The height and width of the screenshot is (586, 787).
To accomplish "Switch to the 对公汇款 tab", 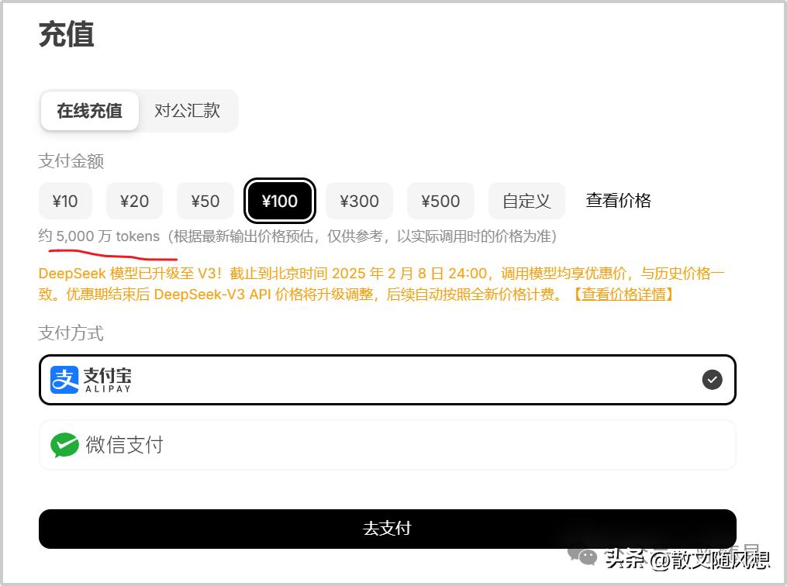I will (x=187, y=111).
